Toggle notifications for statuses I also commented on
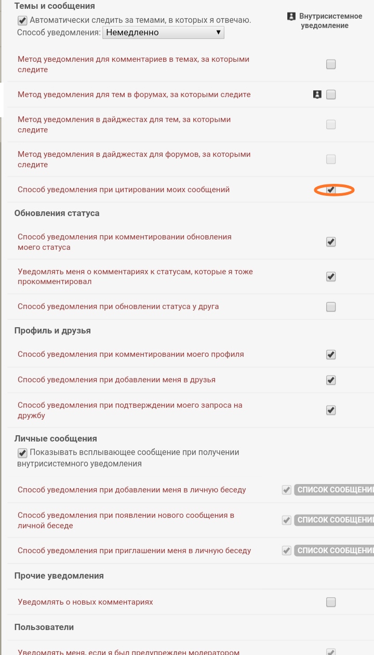The width and height of the screenshot is (374, 655). (x=331, y=277)
